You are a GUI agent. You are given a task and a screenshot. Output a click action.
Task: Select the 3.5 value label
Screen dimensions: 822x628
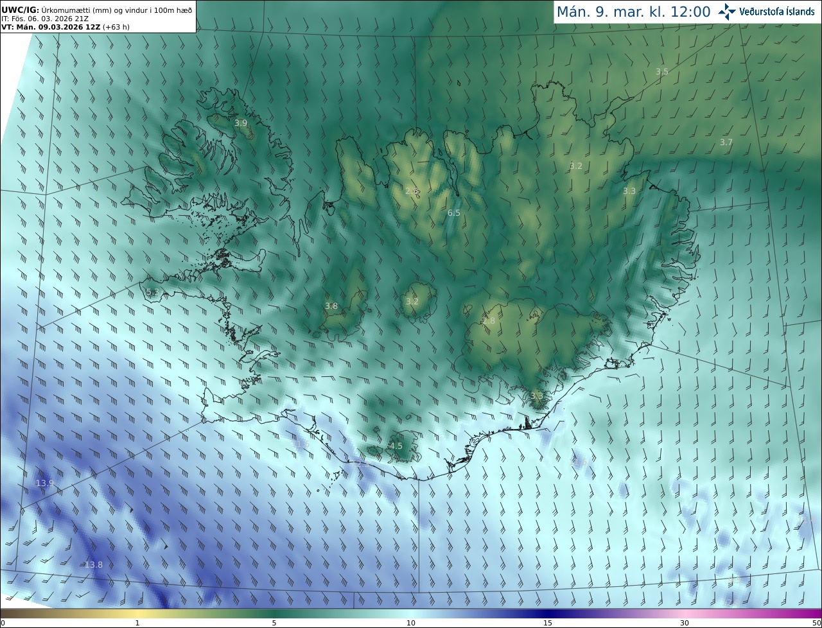pyautogui.click(x=662, y=71)
